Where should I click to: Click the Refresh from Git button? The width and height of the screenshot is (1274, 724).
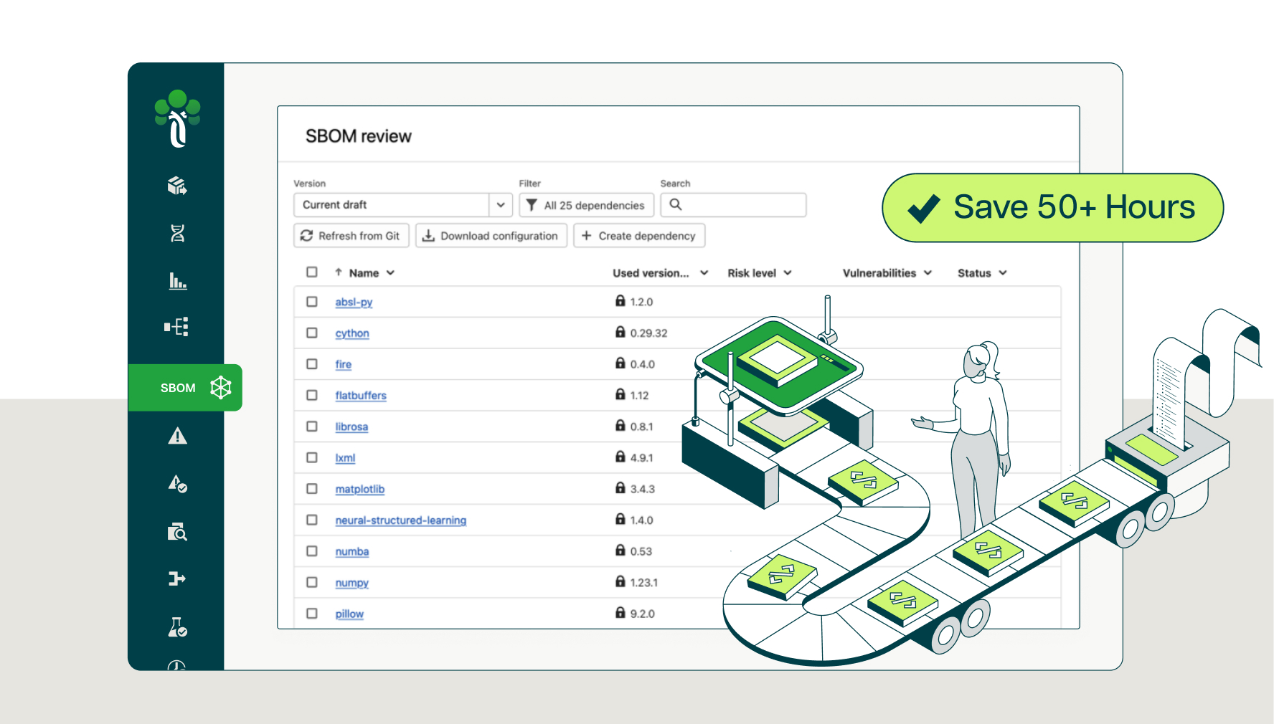351,236
